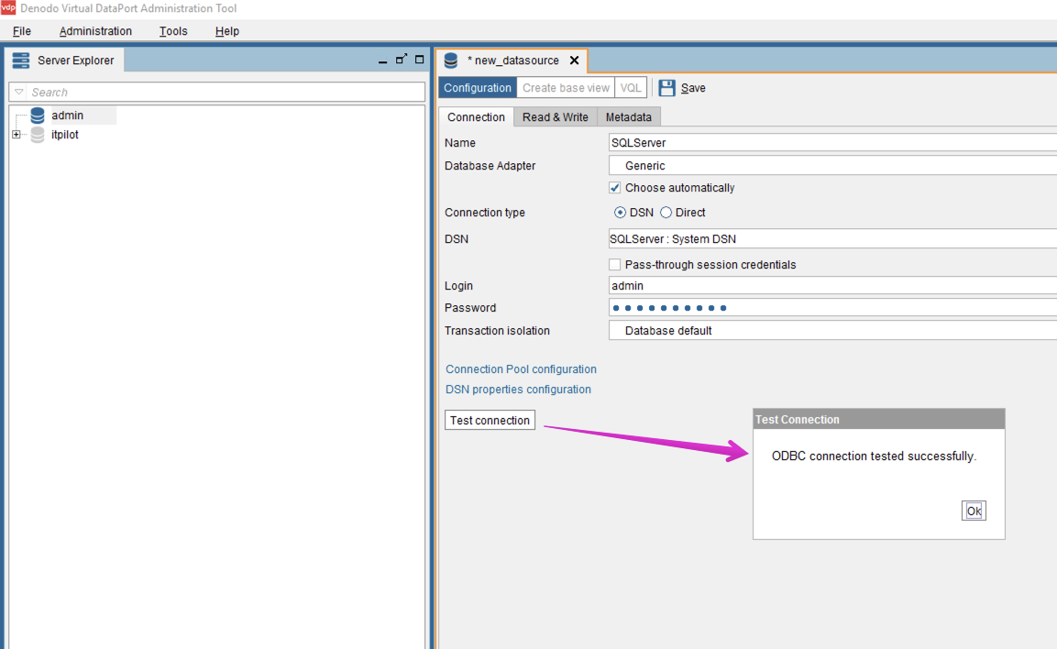Click the Name input field
Screen dimensions: 1057x649
tap(832, 142)
